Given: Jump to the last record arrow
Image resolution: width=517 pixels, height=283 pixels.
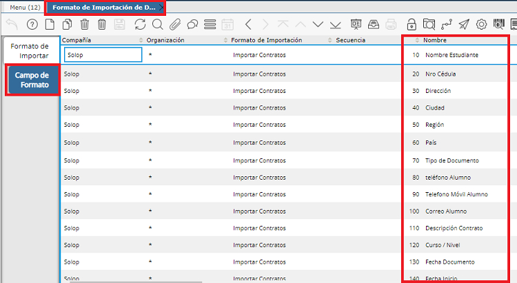Looking at the screenshot, I should 334,25.
